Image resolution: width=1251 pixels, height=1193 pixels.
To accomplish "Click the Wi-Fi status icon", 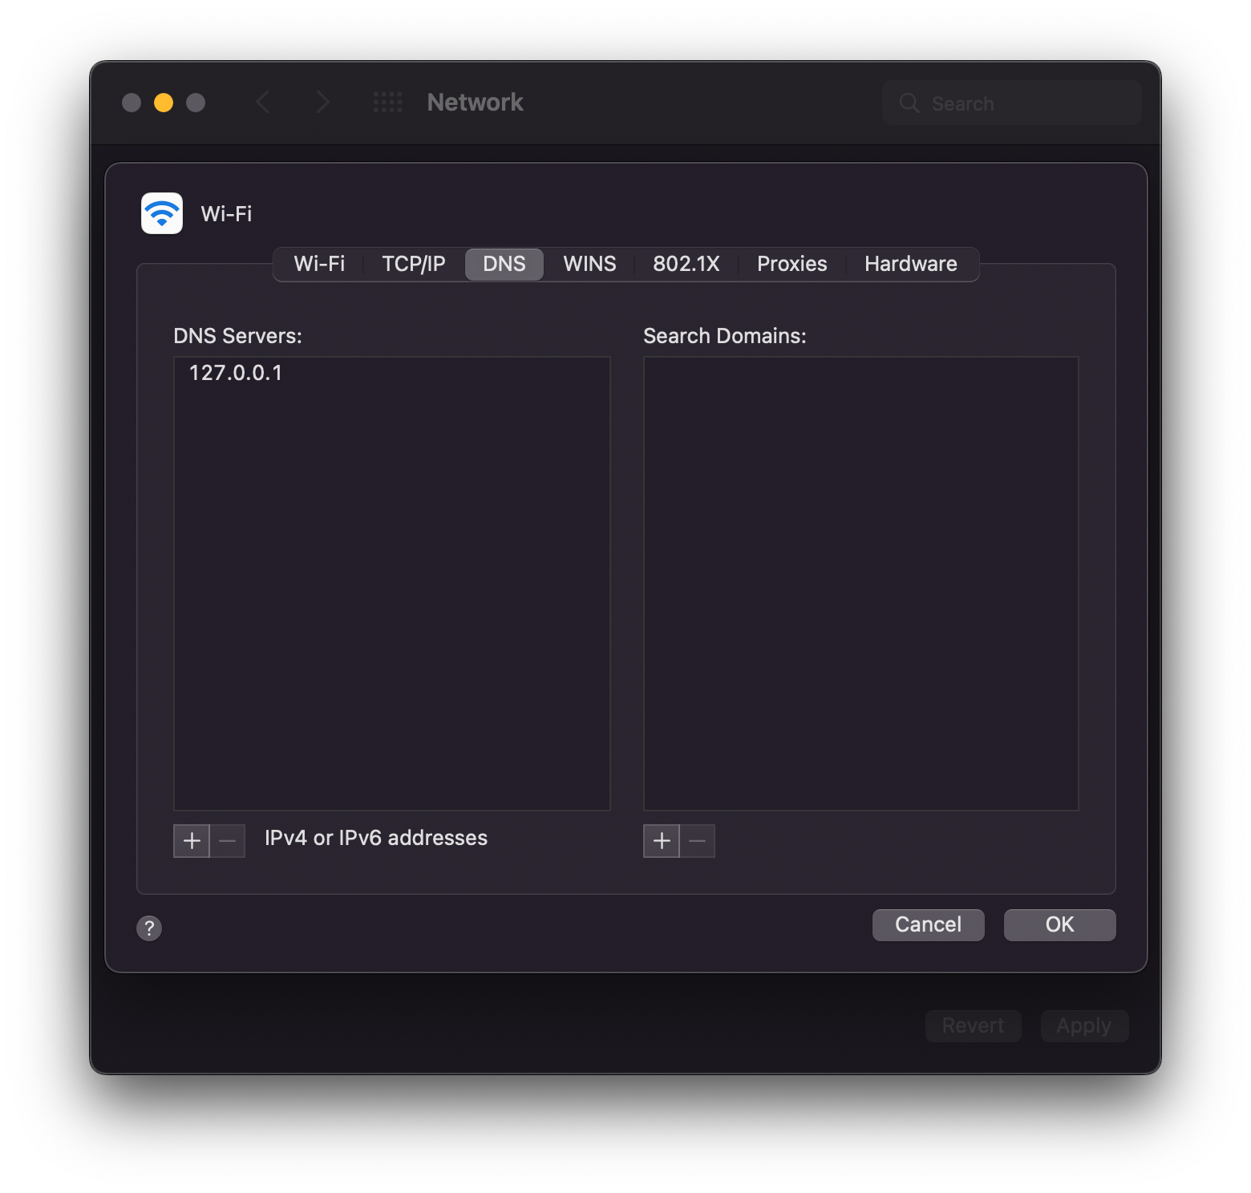I will pyautogui.click(x=161, y=212).
